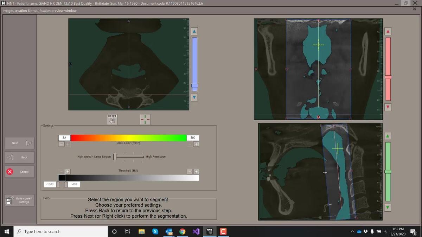422x237 pixels.
Task: Open Skype from the taskbar
Action: click(155, 231)
